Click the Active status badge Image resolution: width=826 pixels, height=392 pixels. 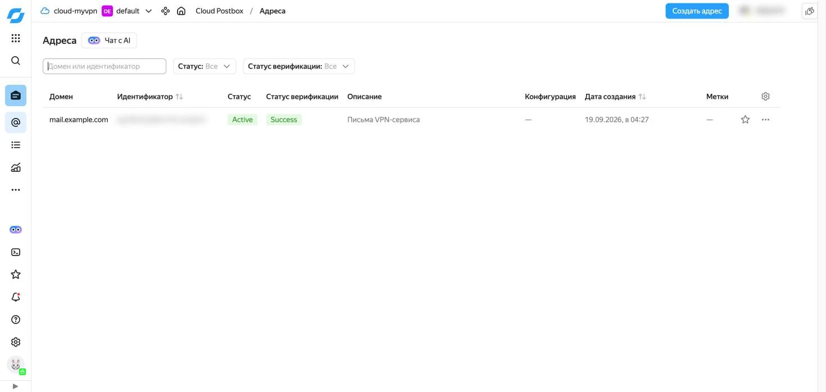coord(242,120)
